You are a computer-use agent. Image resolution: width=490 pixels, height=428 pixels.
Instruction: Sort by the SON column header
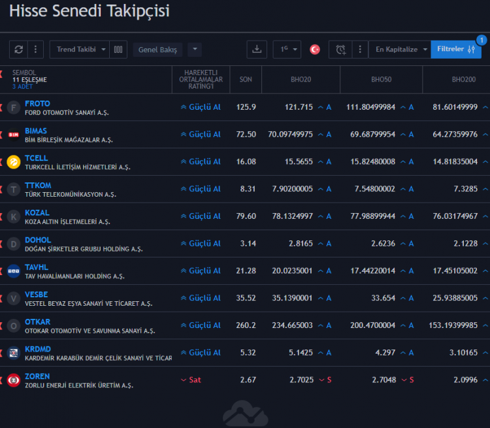(x=246, y=80)
